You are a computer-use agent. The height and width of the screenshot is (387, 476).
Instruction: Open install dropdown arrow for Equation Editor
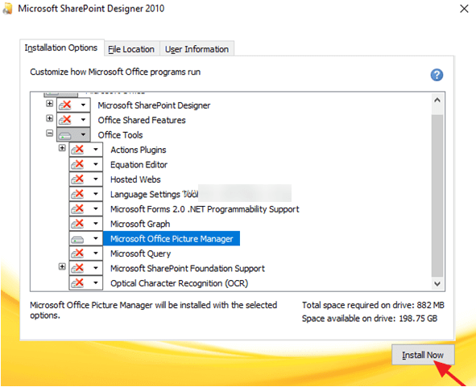(x=96, y=164)
